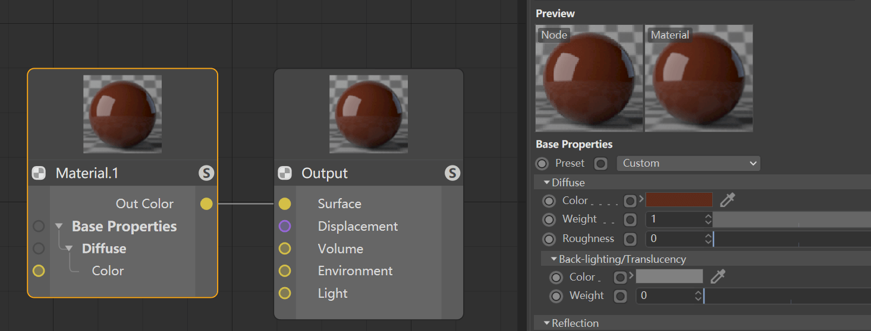
Task: Click the port connector icon for Diffuse Color
Action: click(630, 200)
